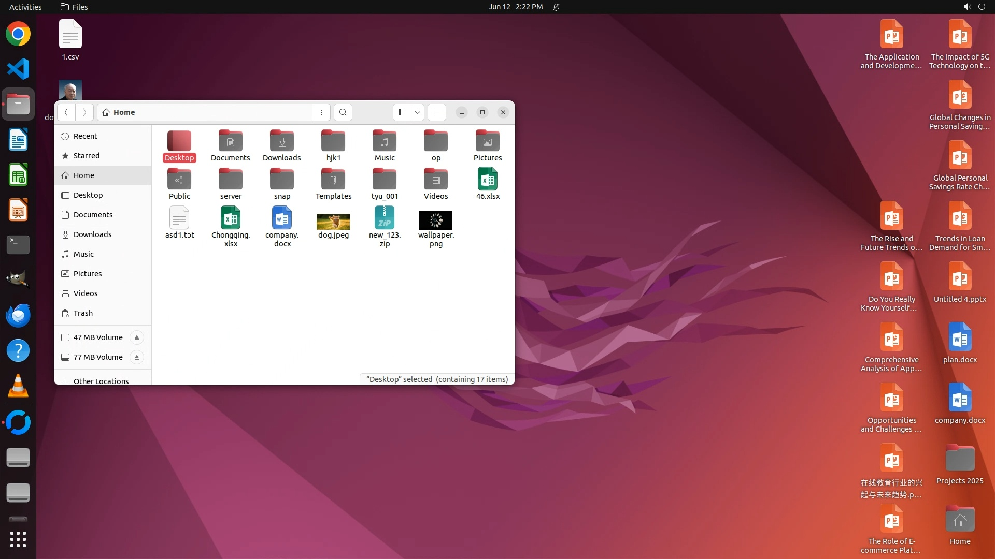Select the dog.jpeg image thumbnail
This screenshot has height=559, width=995.
pos(333,221)
